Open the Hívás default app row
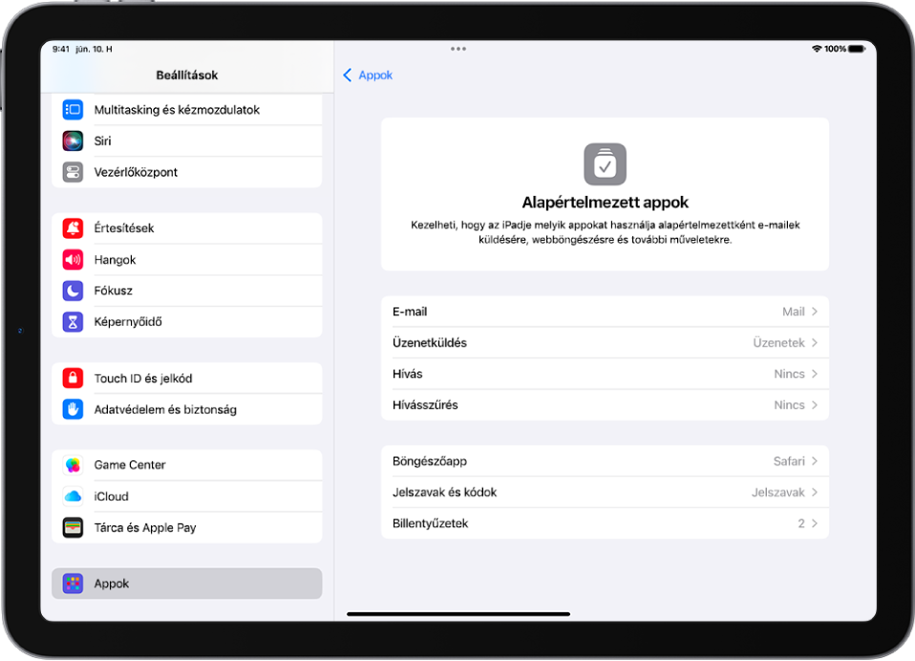Screen dimensions: 915x661 606,374
